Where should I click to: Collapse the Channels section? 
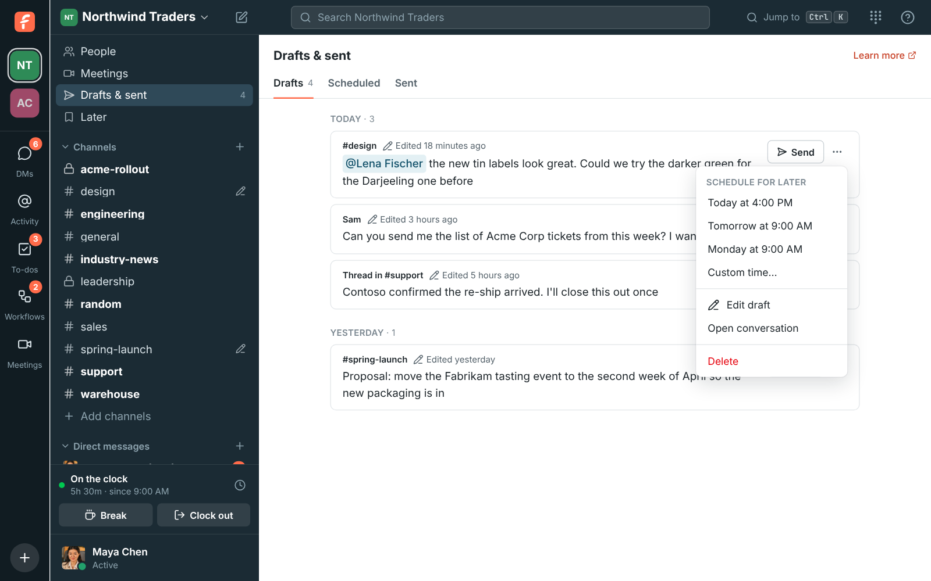[65, 147]
